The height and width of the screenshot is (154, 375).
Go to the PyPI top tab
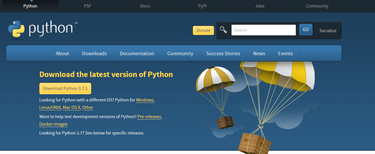click(202, 6)
